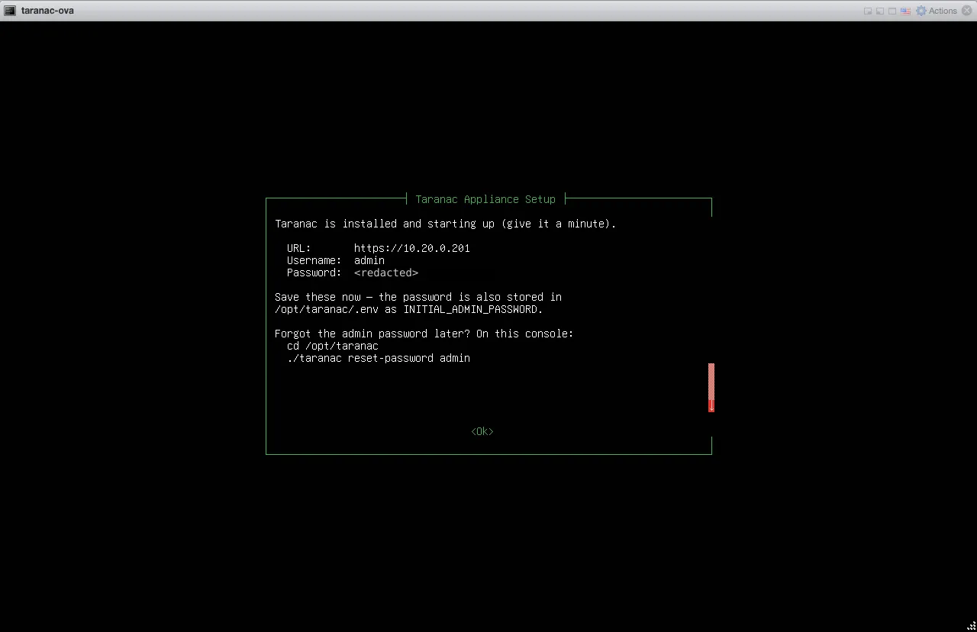The height and width of the screenshot is (632, 977).
Task: Click the window resize grip in the corner
Action: (x=971, y=626)
